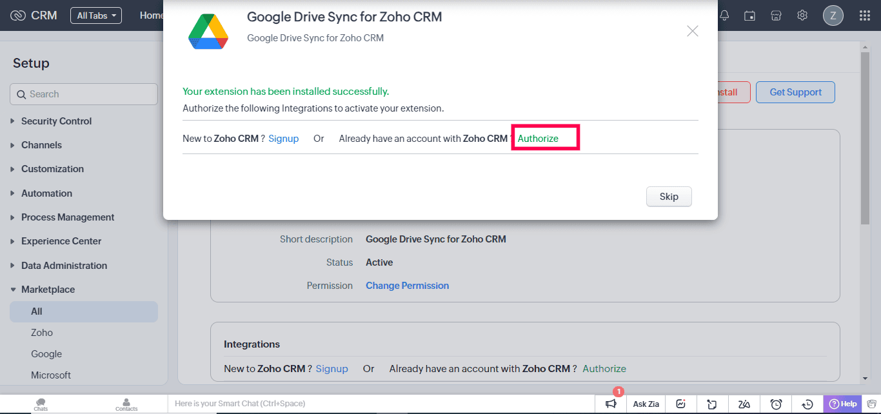Viewport: 881px width, 414px height.
Task: Select Zoho under Marketplace
Action: tap(42, 333)
